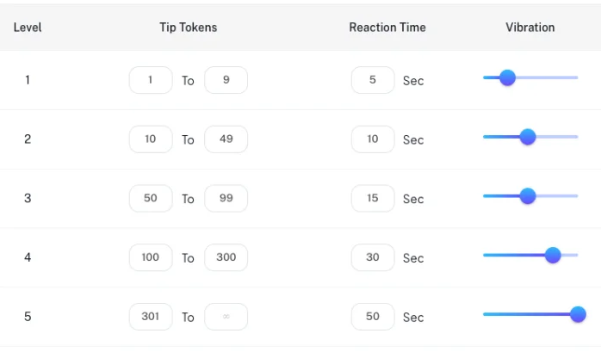601x352 pixels.
Task: Edit Level 2 reaction time field (10 Sec)
Action: point(373,139)
